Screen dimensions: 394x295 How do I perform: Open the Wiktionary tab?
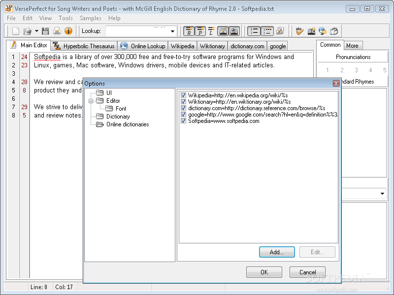[212, 46]
